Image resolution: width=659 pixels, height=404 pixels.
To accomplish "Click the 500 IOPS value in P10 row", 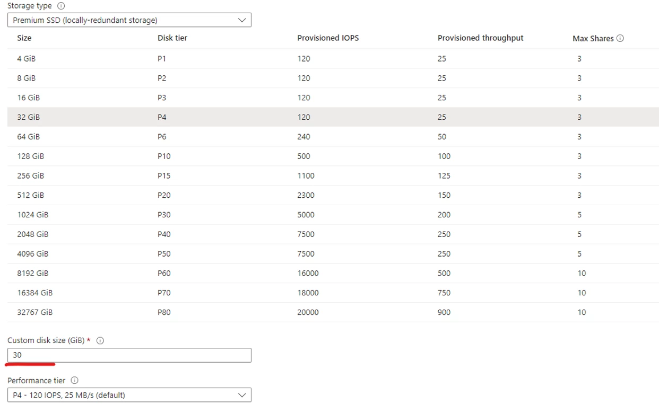I will click(x=304, y=156).
